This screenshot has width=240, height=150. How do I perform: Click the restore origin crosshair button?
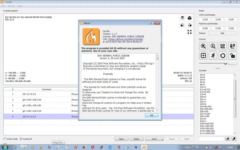203,55
